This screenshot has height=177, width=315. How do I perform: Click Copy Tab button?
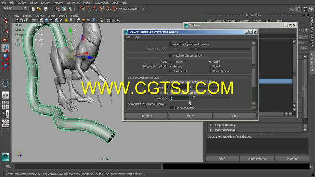click(x=292, y=159)
